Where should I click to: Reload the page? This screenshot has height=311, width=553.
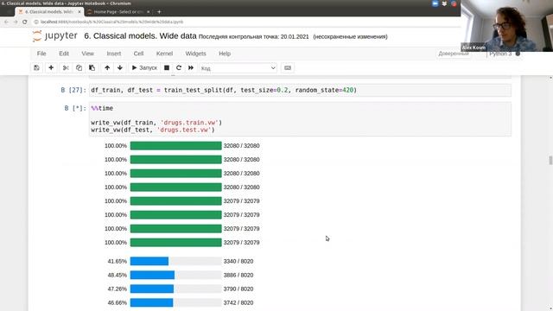pos(25,22)
